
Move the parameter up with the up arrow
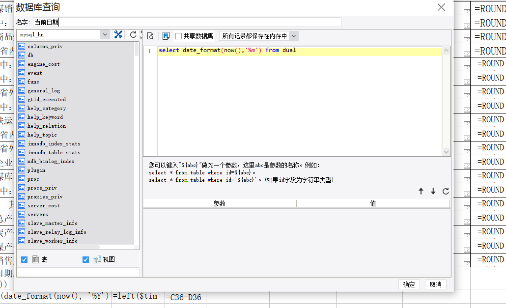click(421, 192)
